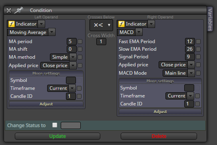The image size is (217, 145).
Task: Tick Left Operand Applied price checkbox
Action: (80, 66)
